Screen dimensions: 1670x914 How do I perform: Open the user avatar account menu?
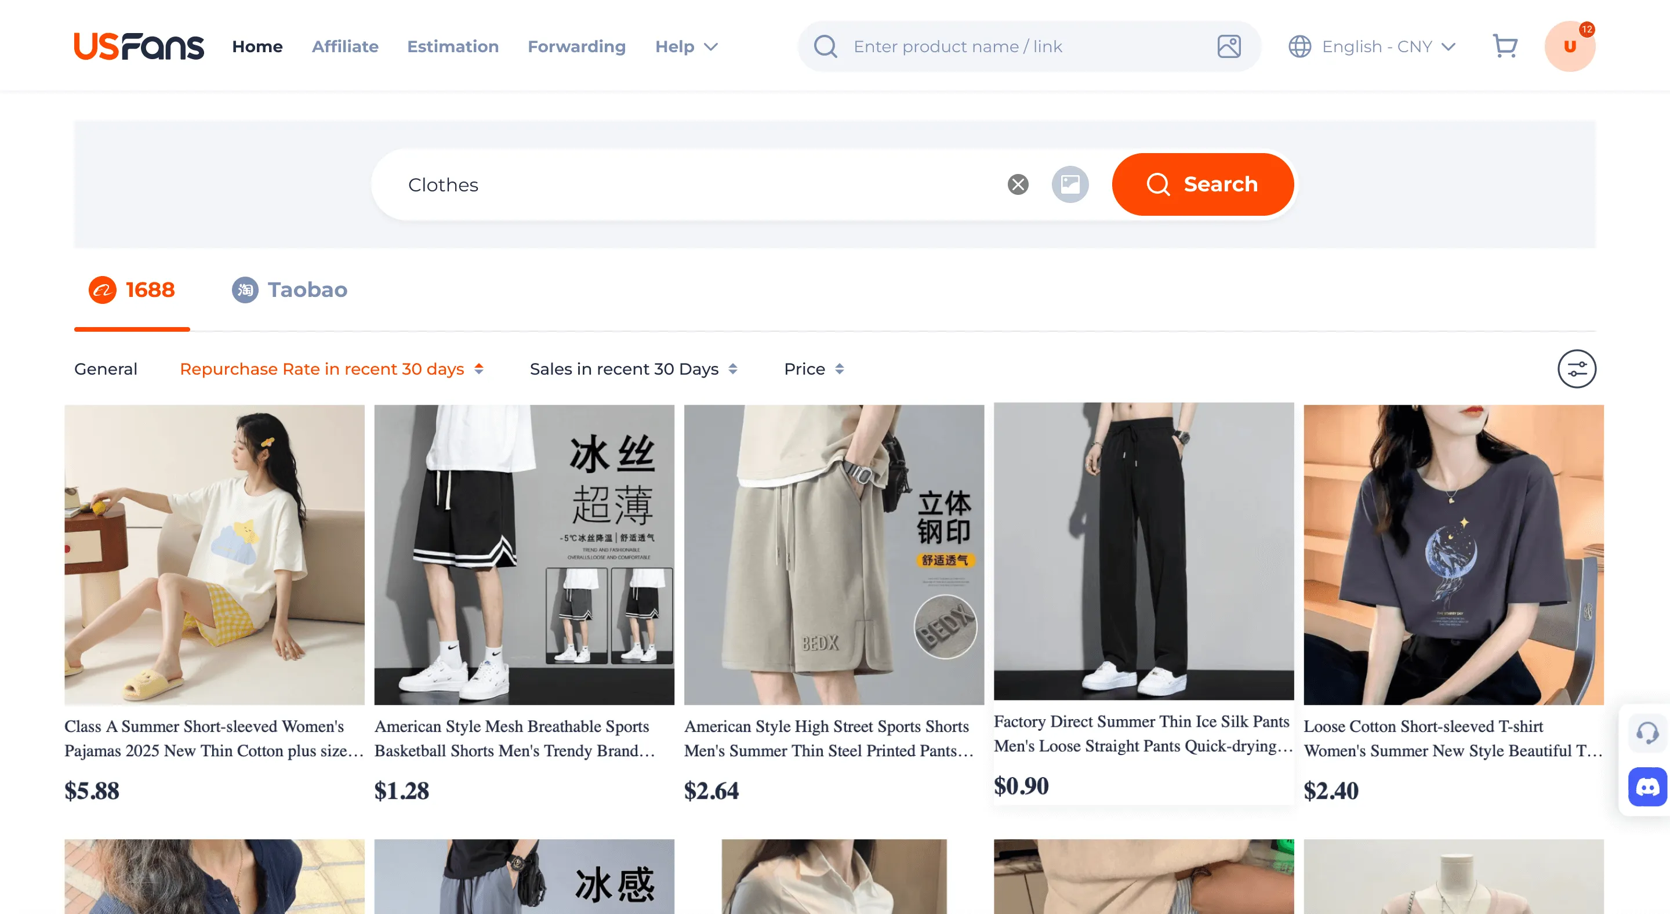pyautogui.click(x=1570, y=45)
